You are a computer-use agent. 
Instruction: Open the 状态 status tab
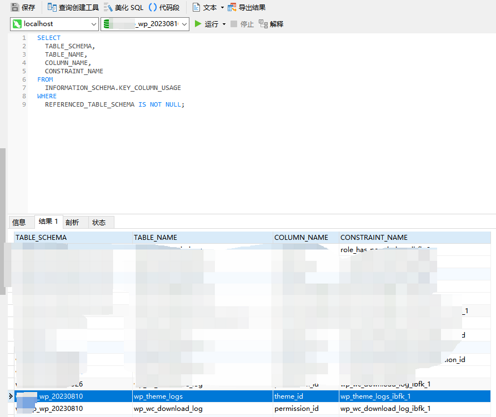click(x=99, y=222)
